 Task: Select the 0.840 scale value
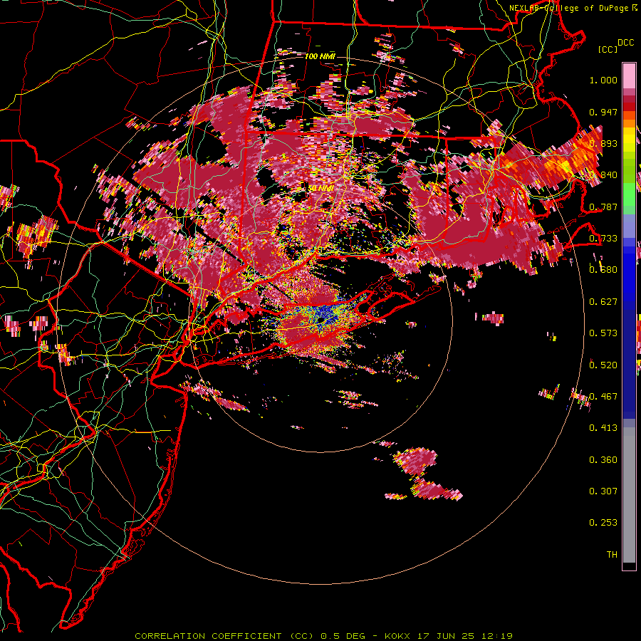(603, 175)
